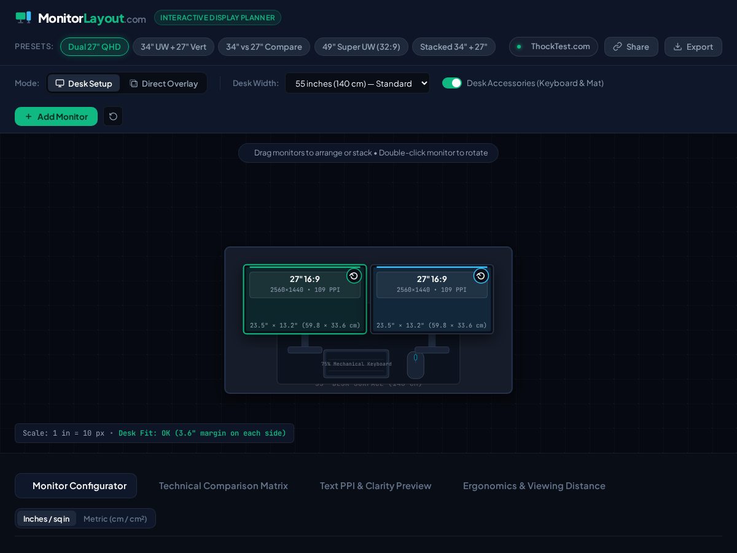The image size is (737, 553).
Task: Apply the Stacked 34" + 27" preset
Action: tap(454, 47)
